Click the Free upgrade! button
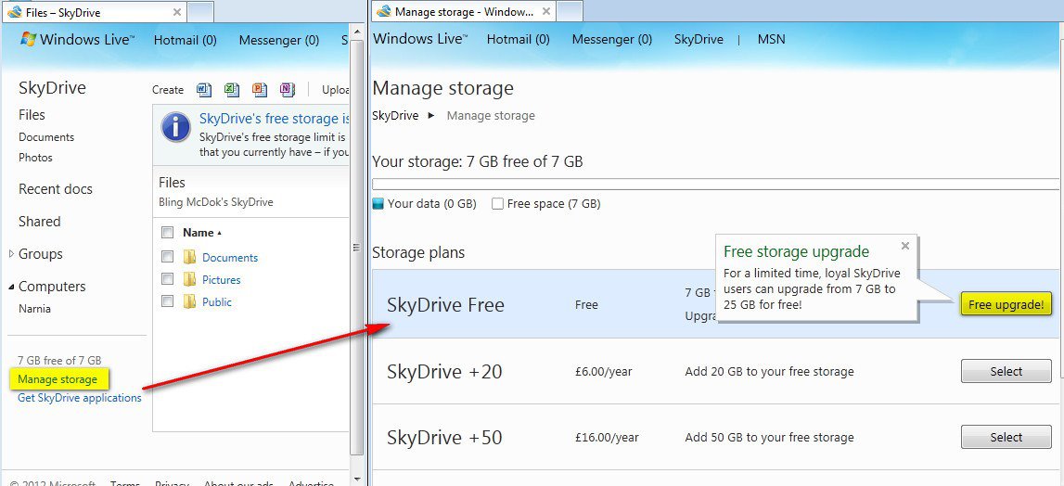Viewport: 1064px width, 486px height. 1006,305
